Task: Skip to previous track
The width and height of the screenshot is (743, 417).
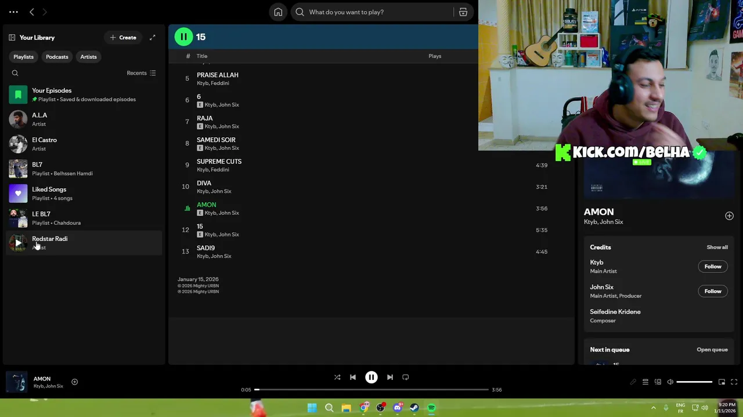Action: pos(353,378)
